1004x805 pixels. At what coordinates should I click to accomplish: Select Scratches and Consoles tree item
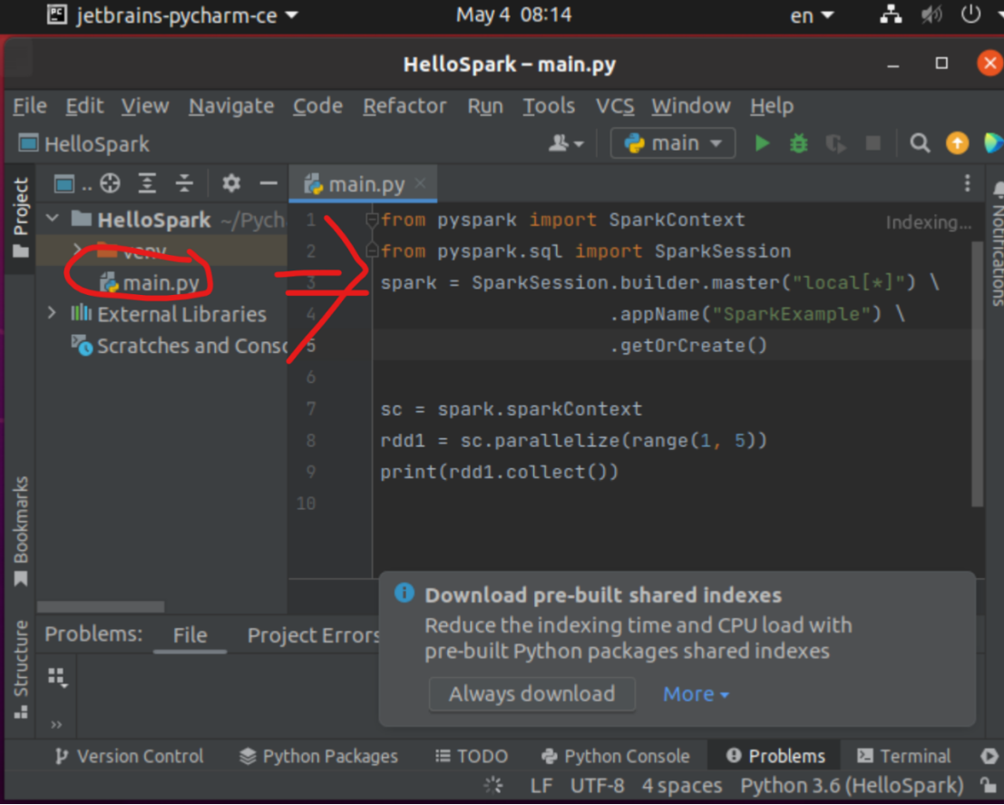click(161, 346)
